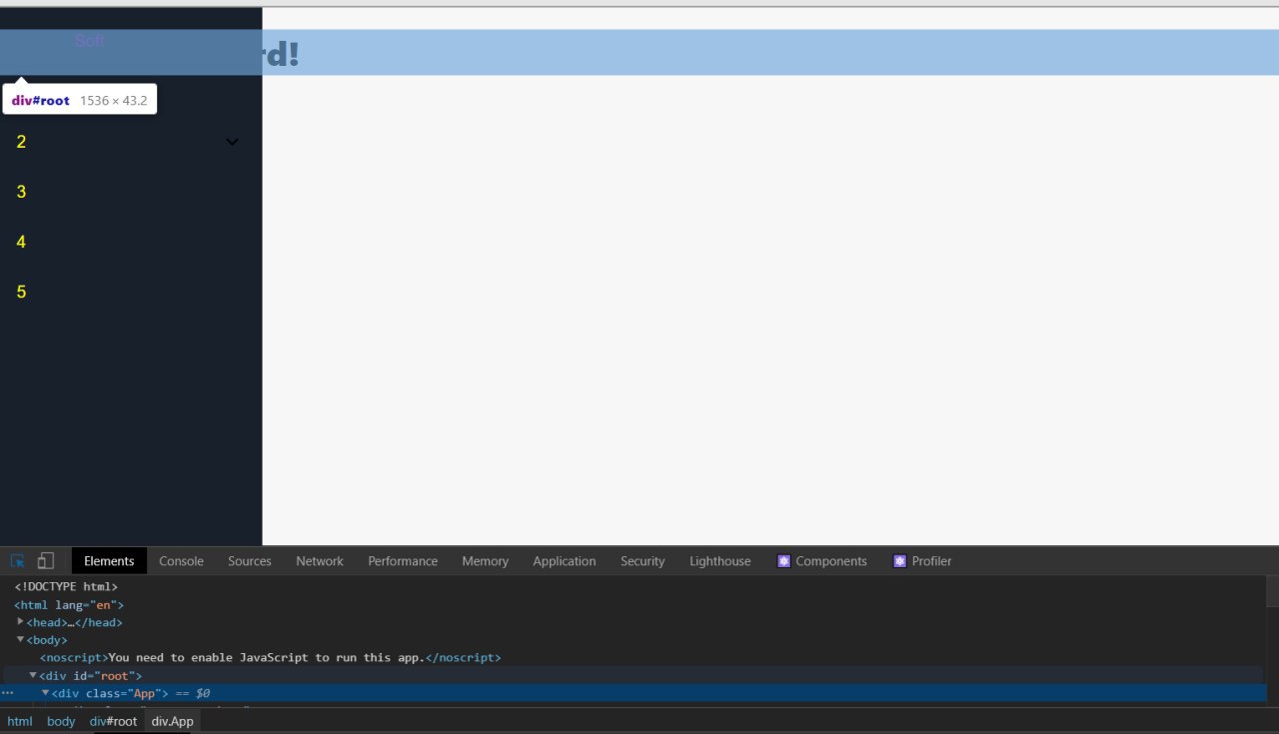This screenshot has height=734, width=1279.
Task: Select the html lang="en" line
Action: coord(69,604)
